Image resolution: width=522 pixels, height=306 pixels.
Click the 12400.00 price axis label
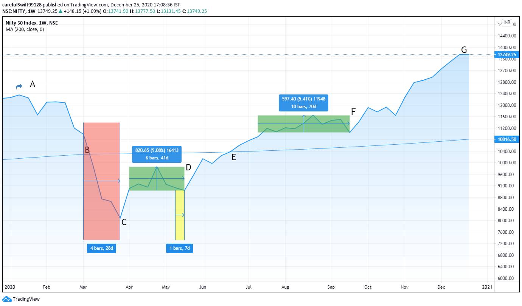(x=506, y=94)
